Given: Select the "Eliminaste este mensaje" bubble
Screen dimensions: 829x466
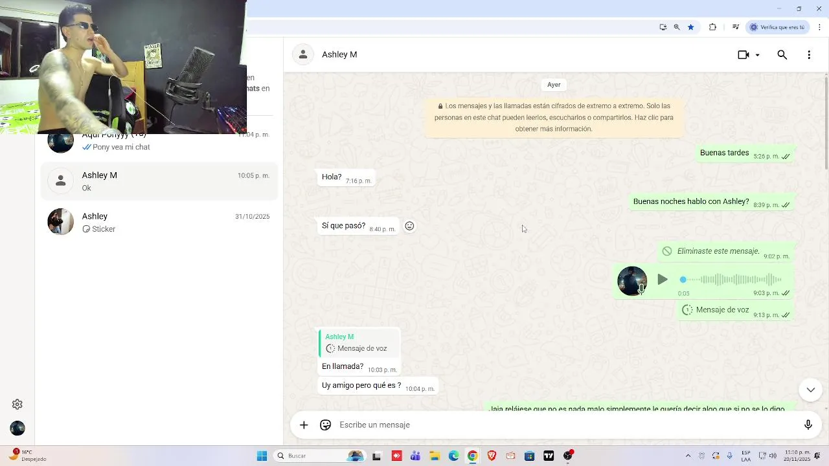Looking at the screenshot, I should (726, 252).
